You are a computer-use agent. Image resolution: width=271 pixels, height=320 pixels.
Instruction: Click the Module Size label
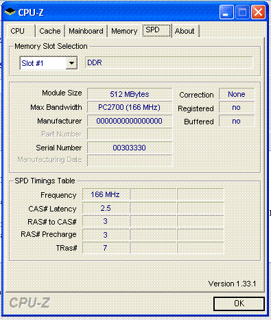pos(62,93)
